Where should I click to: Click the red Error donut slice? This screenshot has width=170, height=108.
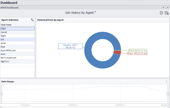point(117,53)
